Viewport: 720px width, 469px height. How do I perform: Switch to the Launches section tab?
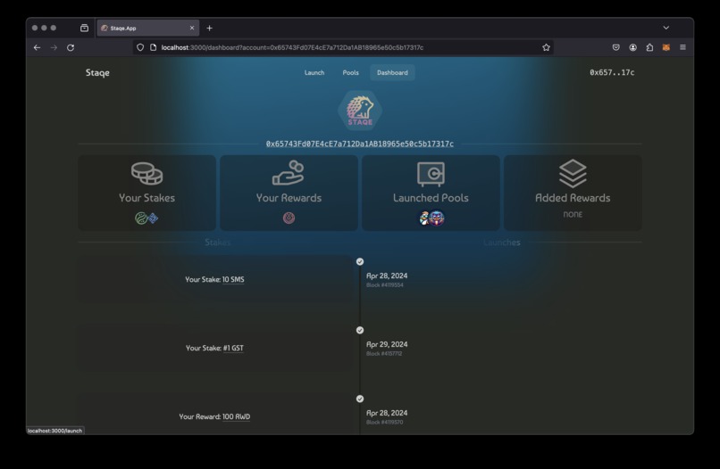tap(501, 242)
